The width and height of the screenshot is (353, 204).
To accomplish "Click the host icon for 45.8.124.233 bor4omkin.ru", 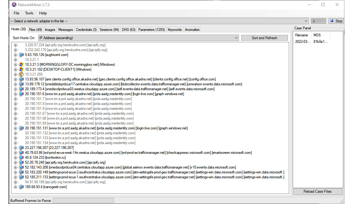I will point(21,158).
